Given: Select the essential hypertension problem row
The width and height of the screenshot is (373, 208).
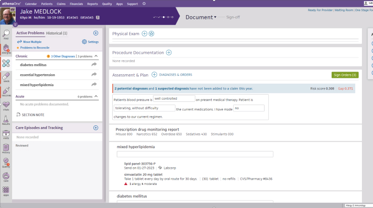Looking at the screenshot, I should coord(57,75).
